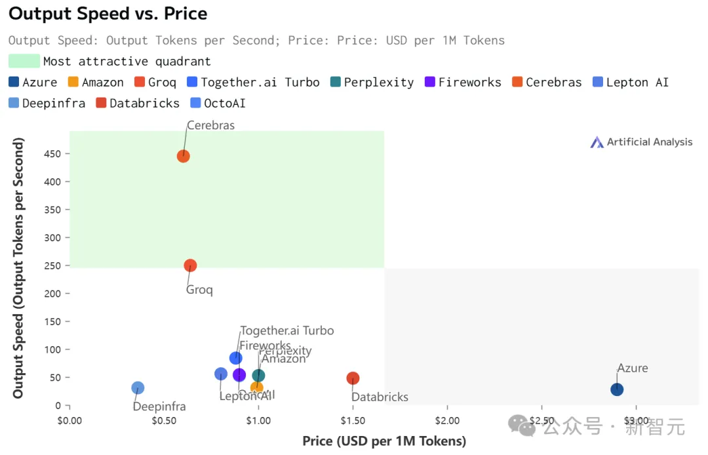Toggle Azure series in legend
The height and width of the screenshot is (455, 708).
[33, 82]
